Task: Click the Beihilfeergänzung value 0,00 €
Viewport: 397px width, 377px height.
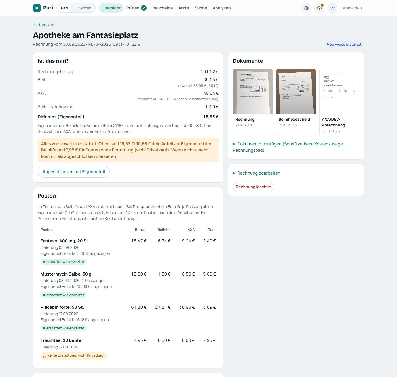Action: click(x=212, y=107)
